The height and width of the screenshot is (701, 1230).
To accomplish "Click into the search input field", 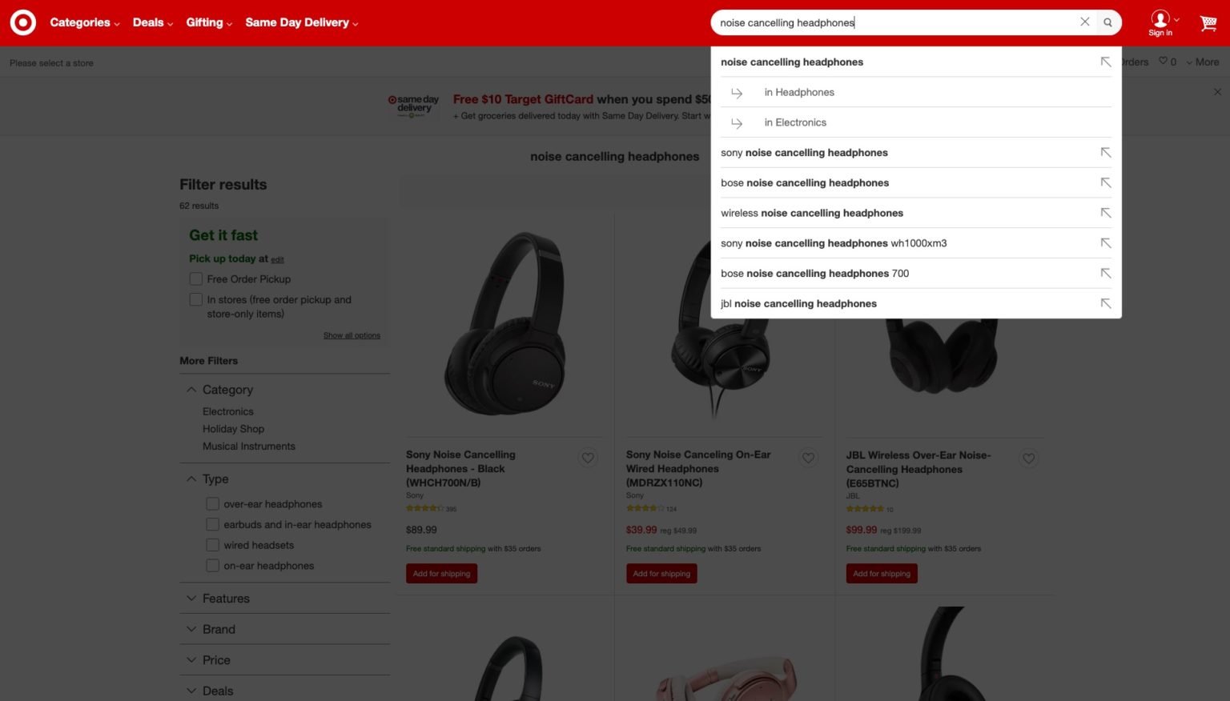I will click(x=897, y=22).
